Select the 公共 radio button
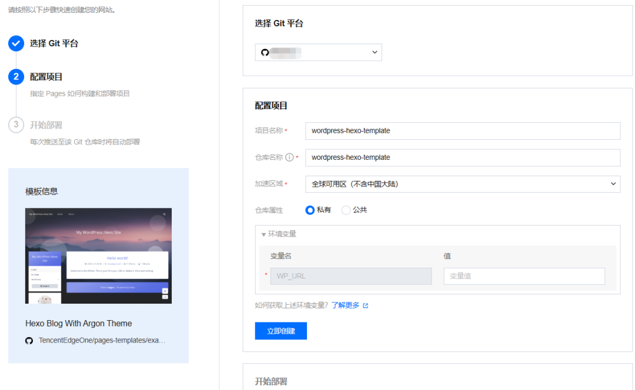 tap(346, 210)
